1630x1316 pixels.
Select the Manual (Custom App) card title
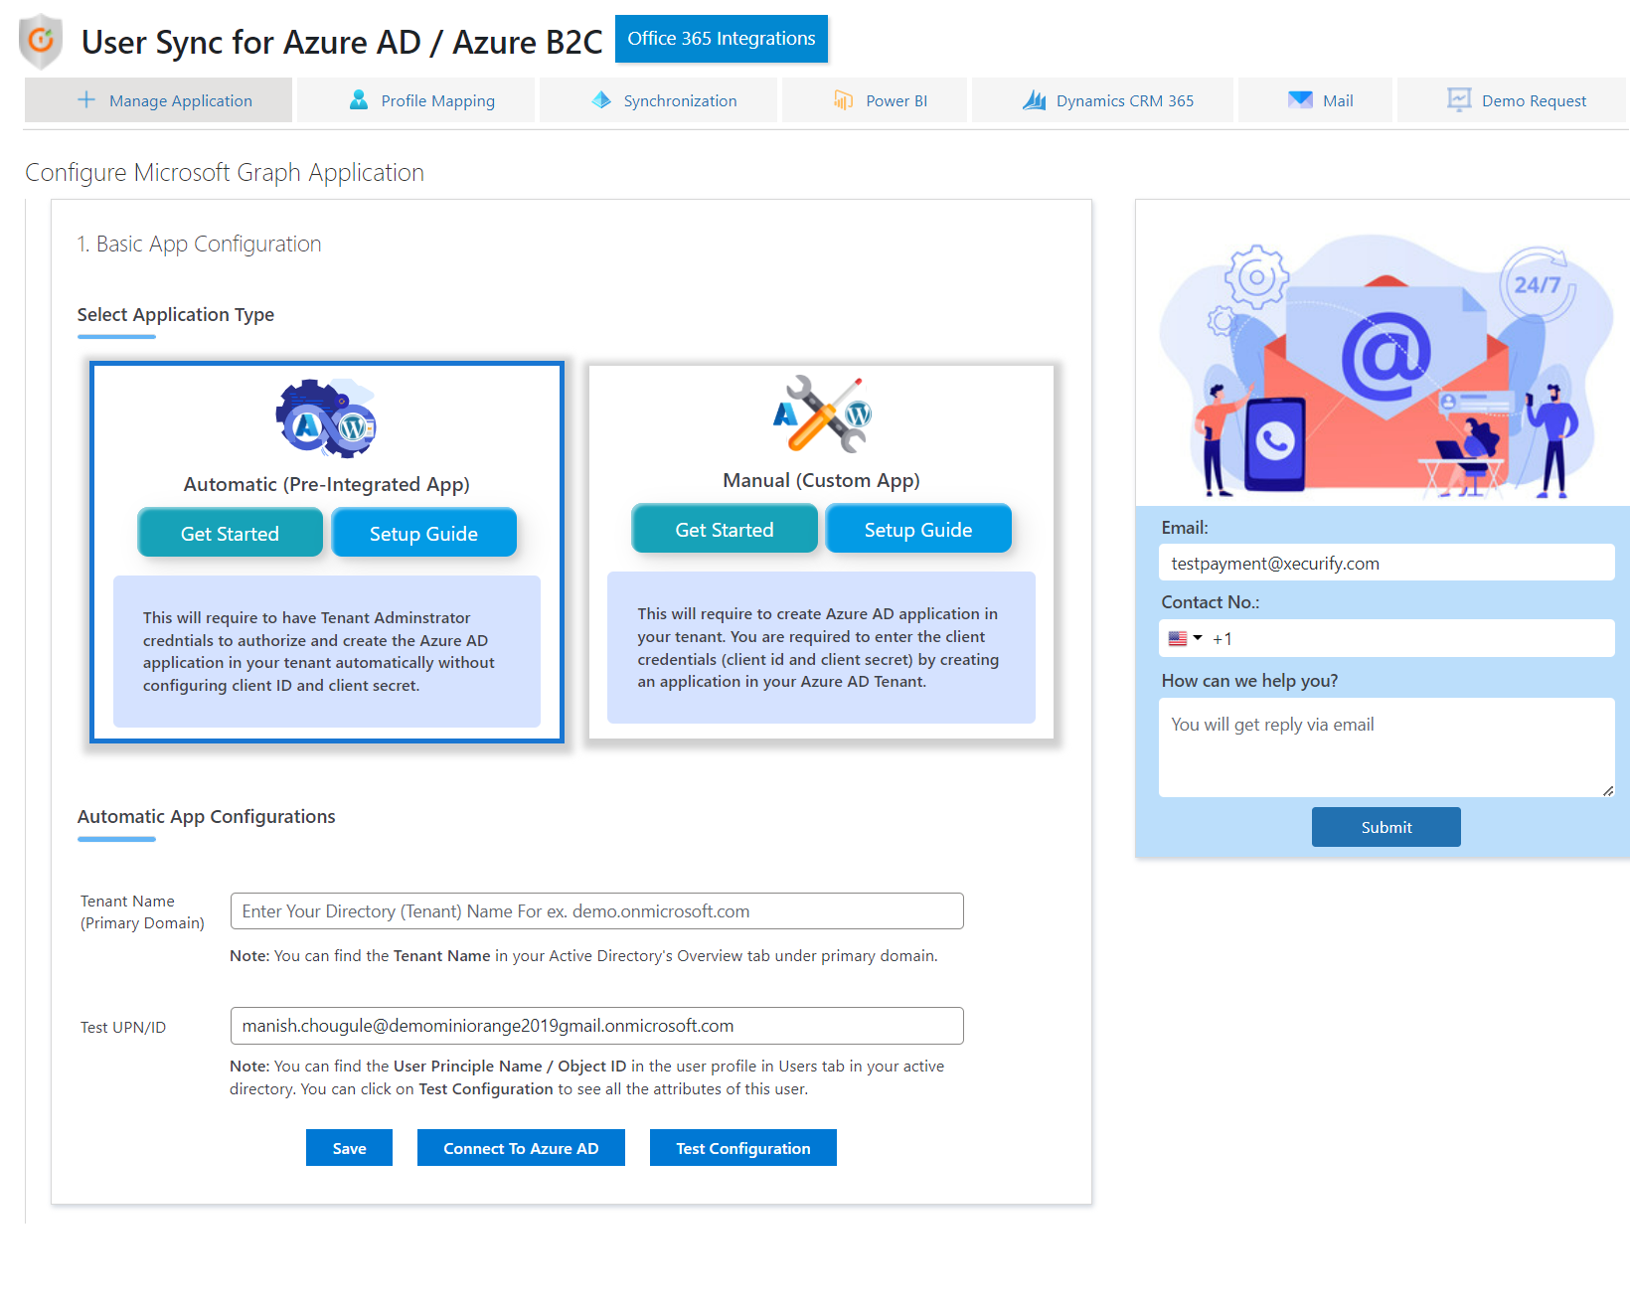(822, 480)
